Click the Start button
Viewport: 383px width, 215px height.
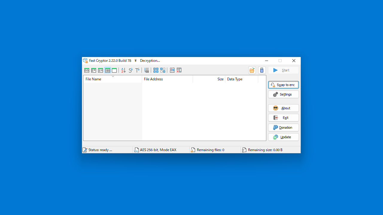[x=283, y=70]
